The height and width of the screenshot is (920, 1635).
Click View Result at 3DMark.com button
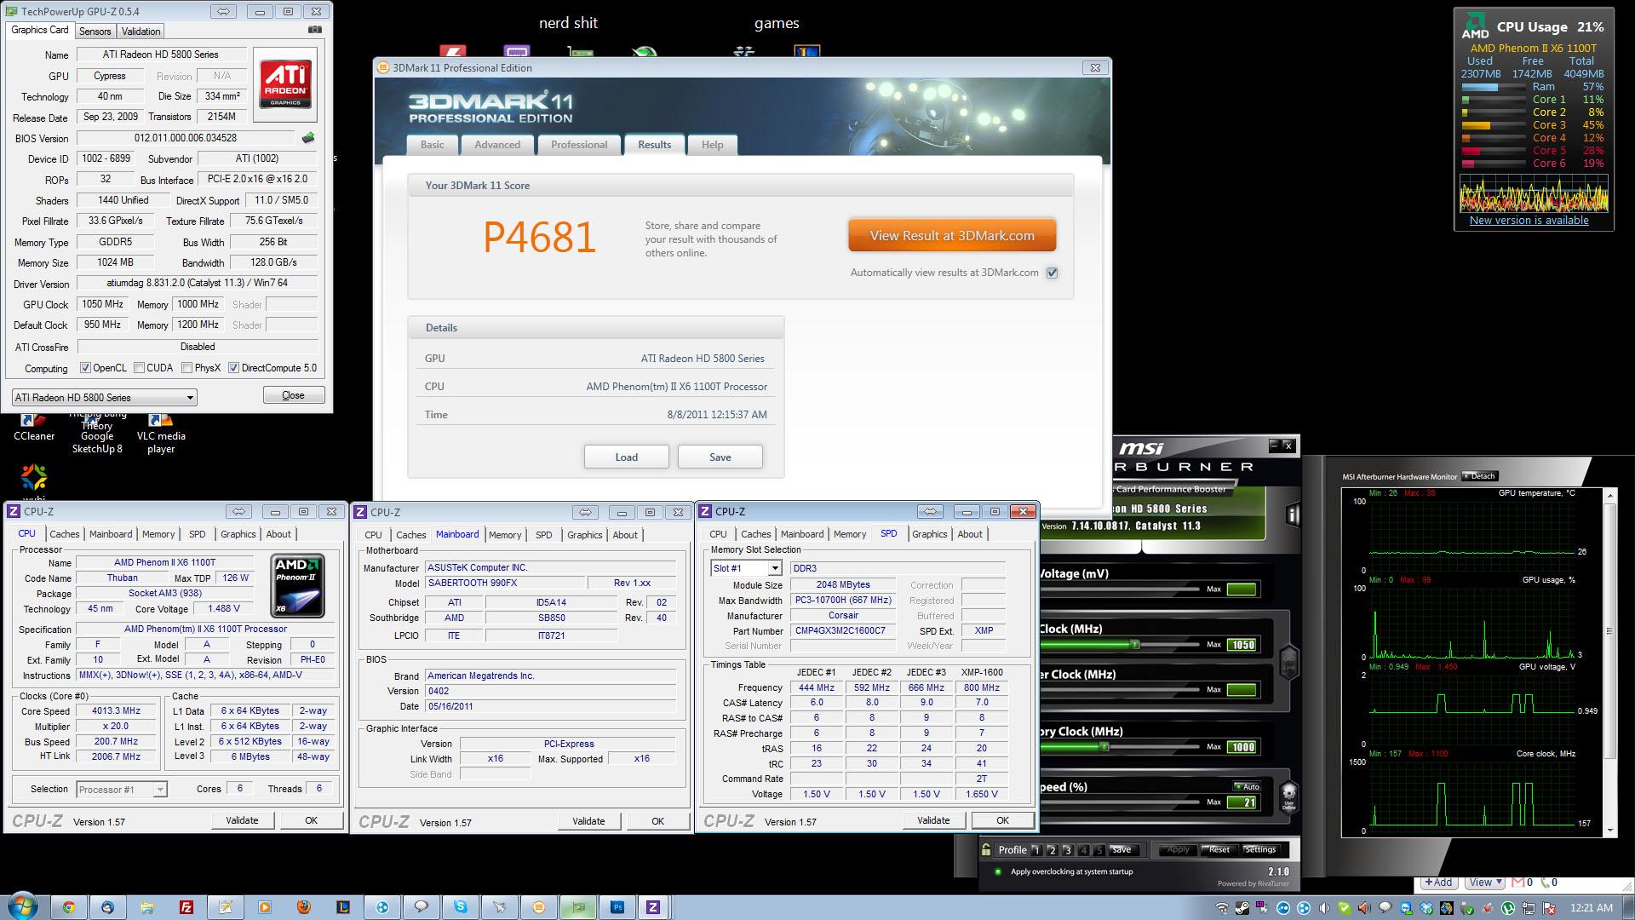(952, 236)
